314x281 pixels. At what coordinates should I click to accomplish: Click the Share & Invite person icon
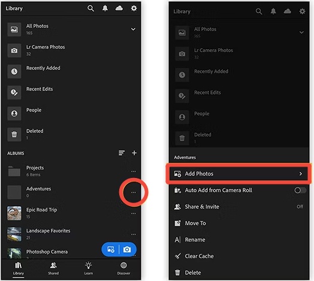[177, 207]
